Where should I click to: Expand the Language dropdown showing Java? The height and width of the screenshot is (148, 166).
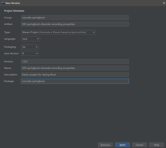[x=30, y=39]
